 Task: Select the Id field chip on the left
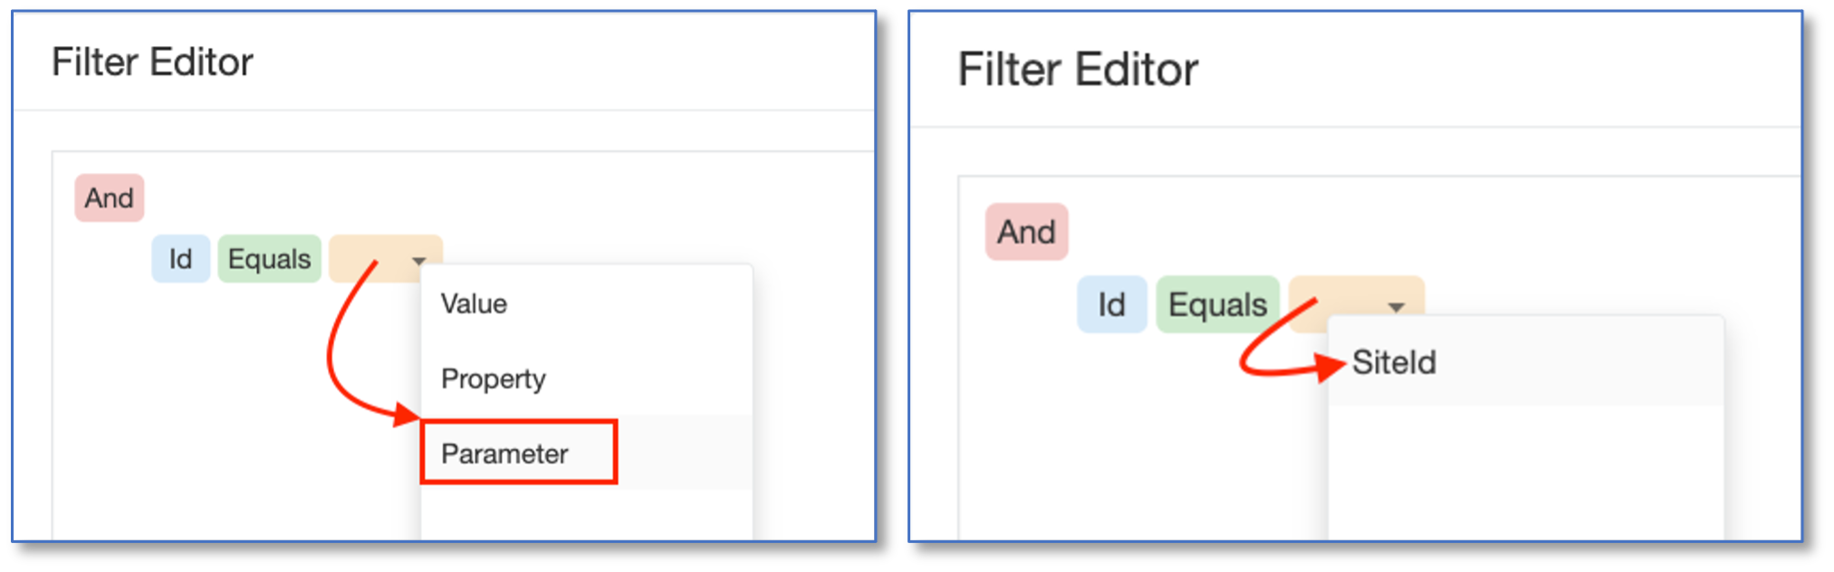[180, 259]
